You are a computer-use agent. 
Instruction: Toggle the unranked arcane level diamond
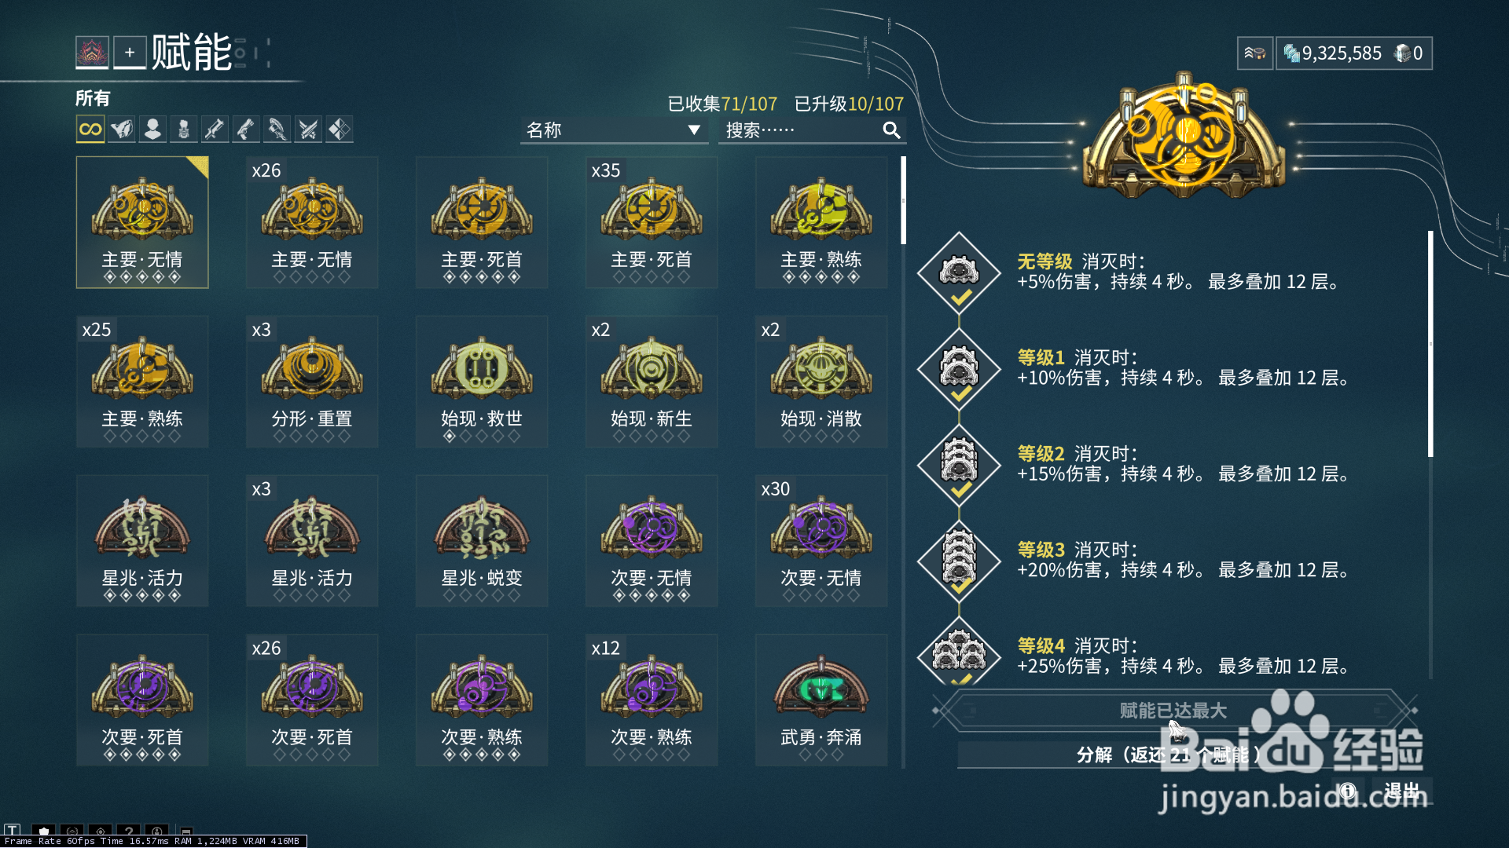click(x=959, y=273)
